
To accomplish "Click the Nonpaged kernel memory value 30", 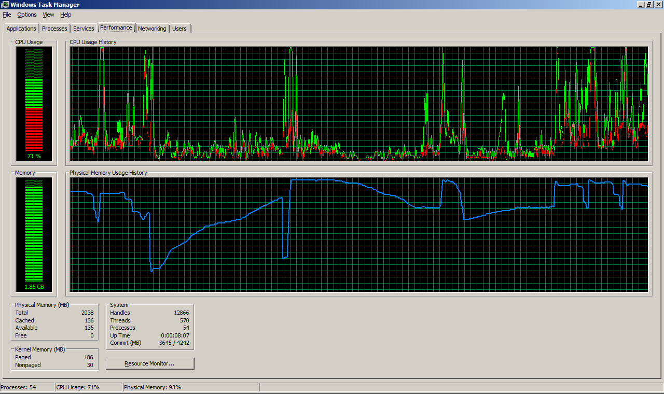I will (91, 365).
